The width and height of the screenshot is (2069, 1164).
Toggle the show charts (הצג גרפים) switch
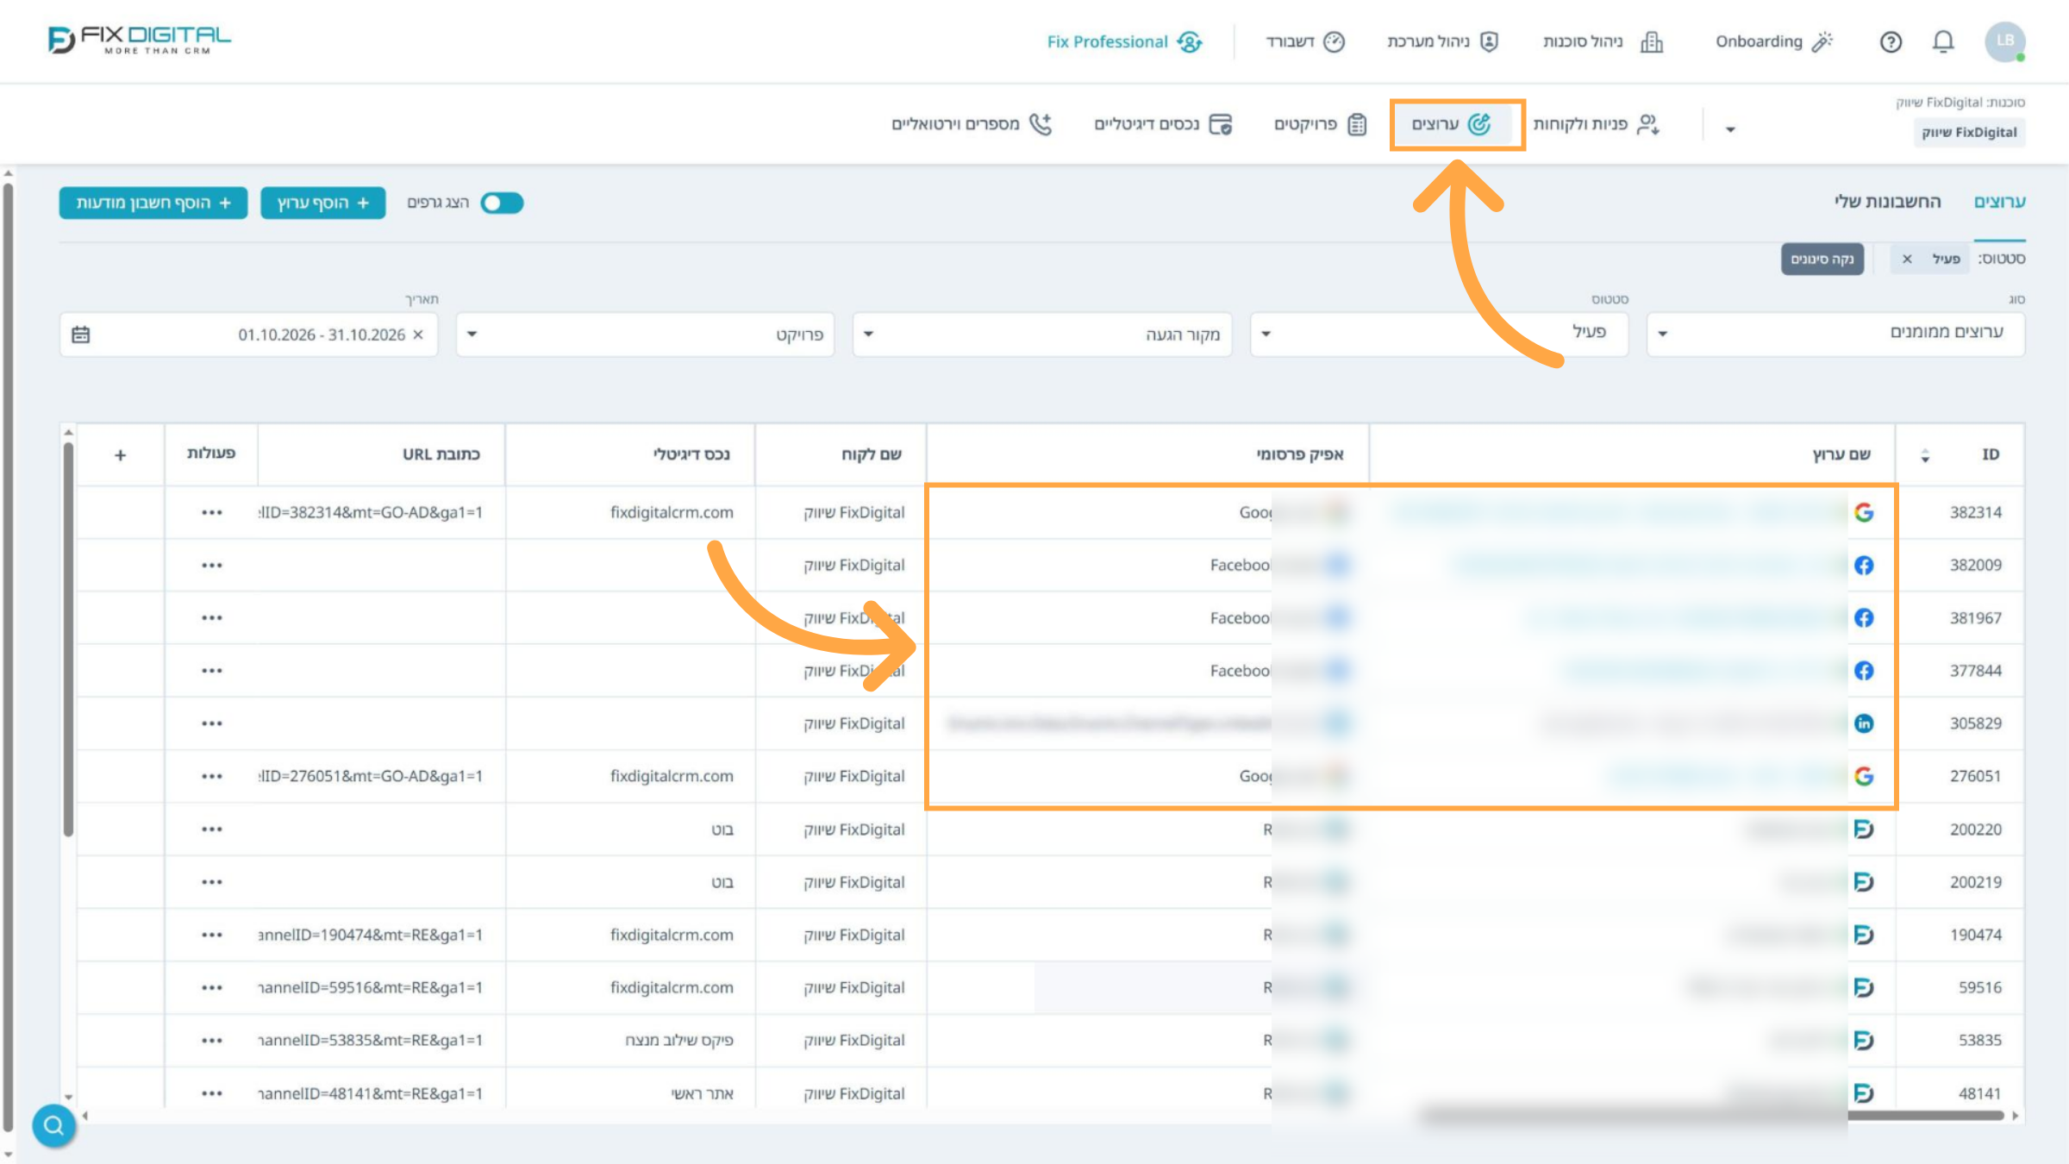502,203
